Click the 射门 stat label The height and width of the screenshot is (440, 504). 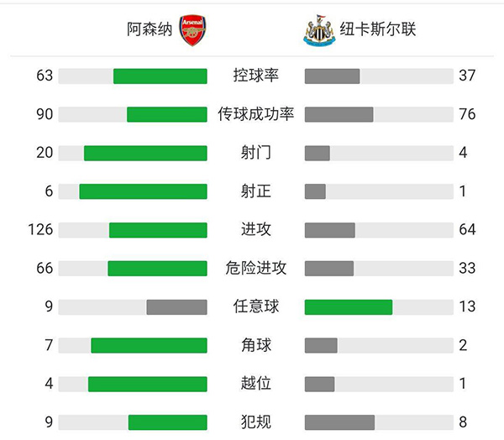pyautogui.click(x=255, y=153)
